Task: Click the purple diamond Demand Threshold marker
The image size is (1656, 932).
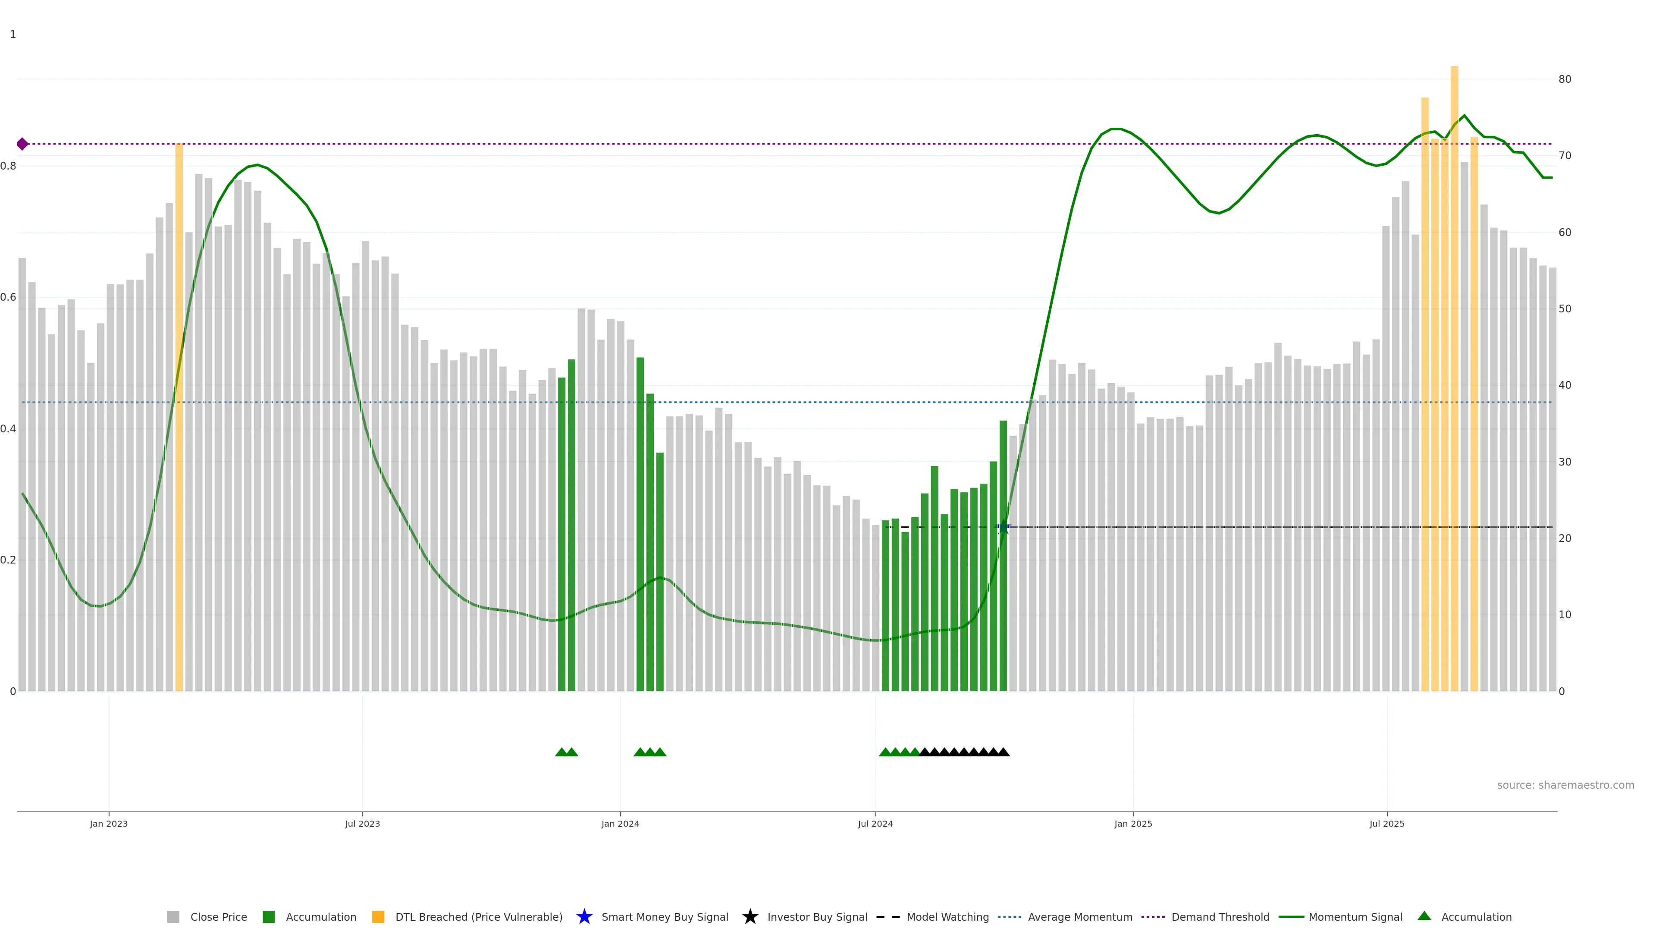Action: tap(22, 144)
